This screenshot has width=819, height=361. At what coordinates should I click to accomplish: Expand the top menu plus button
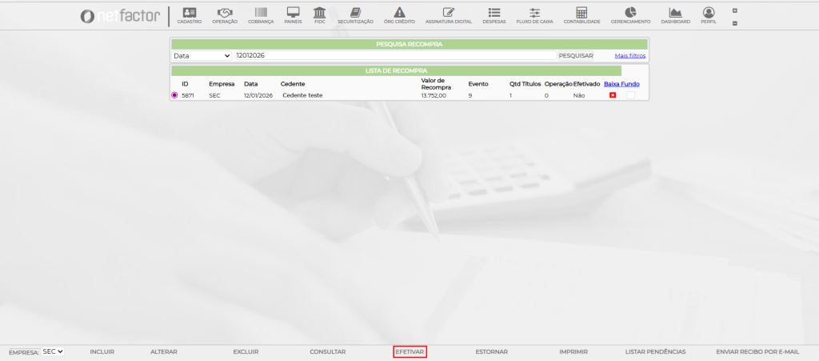(x=735, y=10)
